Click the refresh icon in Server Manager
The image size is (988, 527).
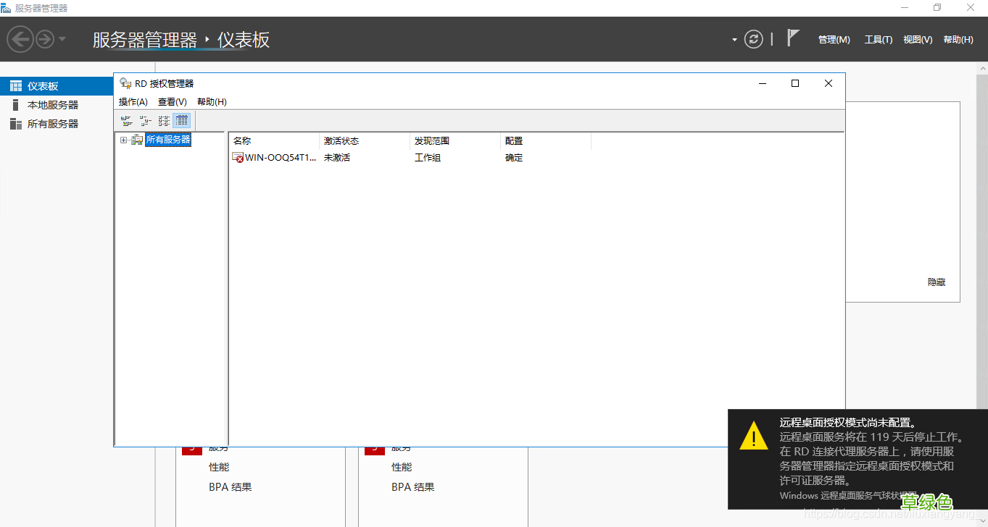tap(754, 39)
